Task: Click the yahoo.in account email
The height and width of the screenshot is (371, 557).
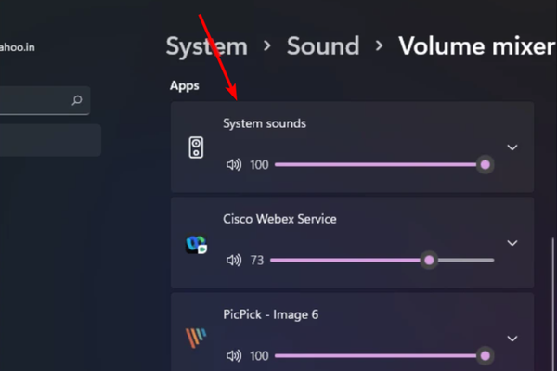Action: (x=20, y=46)
